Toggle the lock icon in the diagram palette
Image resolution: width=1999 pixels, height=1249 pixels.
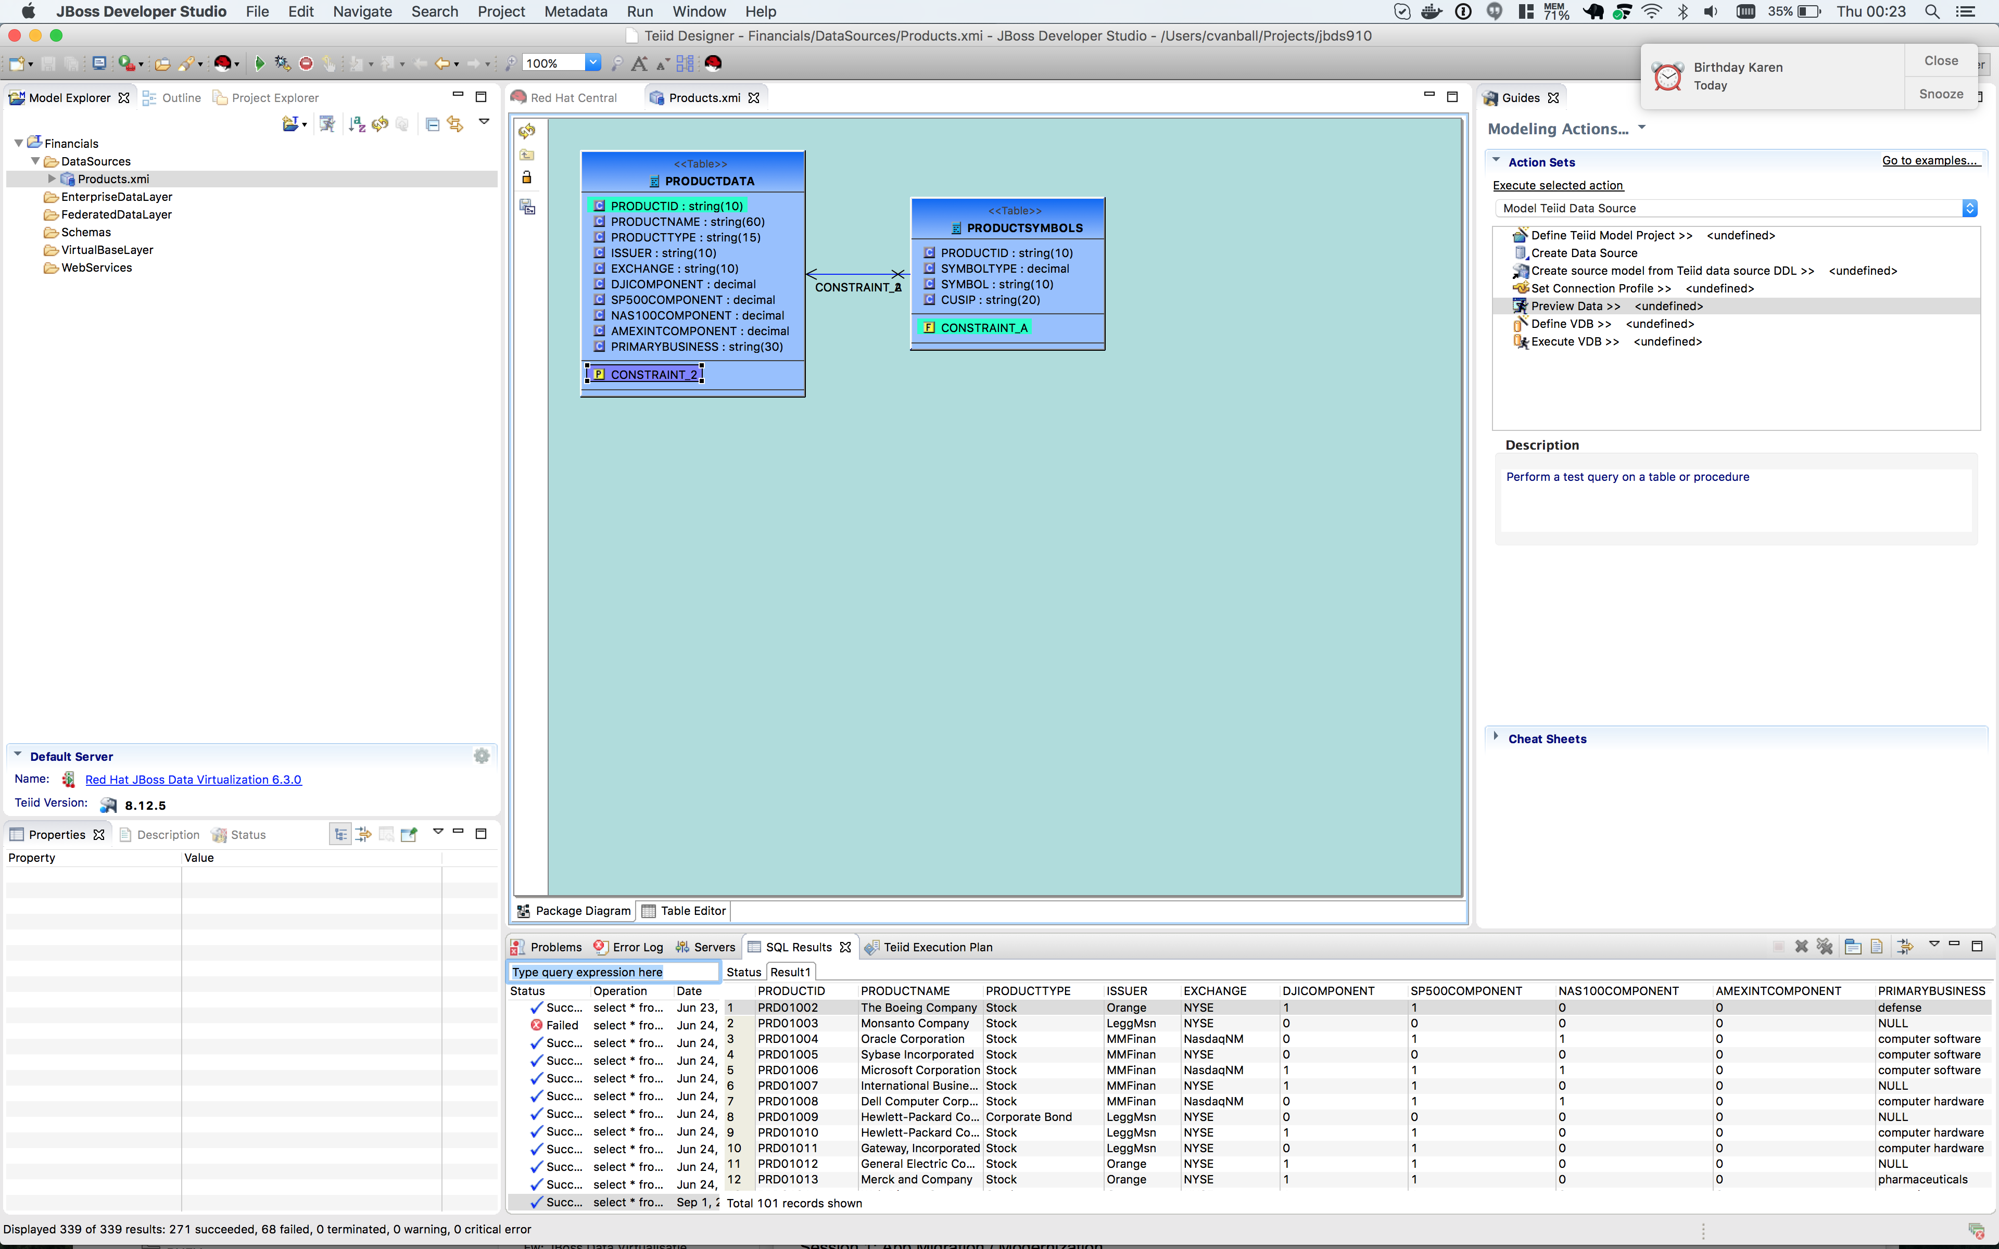click(x=527, y=177)
